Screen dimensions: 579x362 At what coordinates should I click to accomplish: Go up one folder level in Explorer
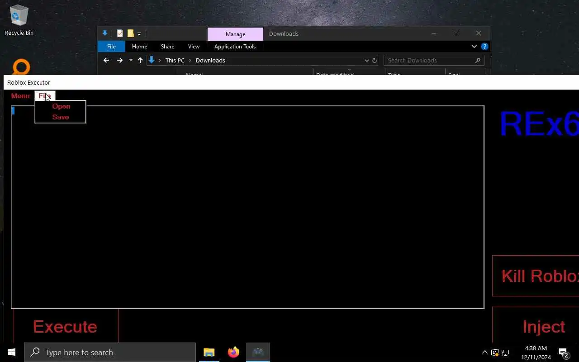tap(140, 60)
